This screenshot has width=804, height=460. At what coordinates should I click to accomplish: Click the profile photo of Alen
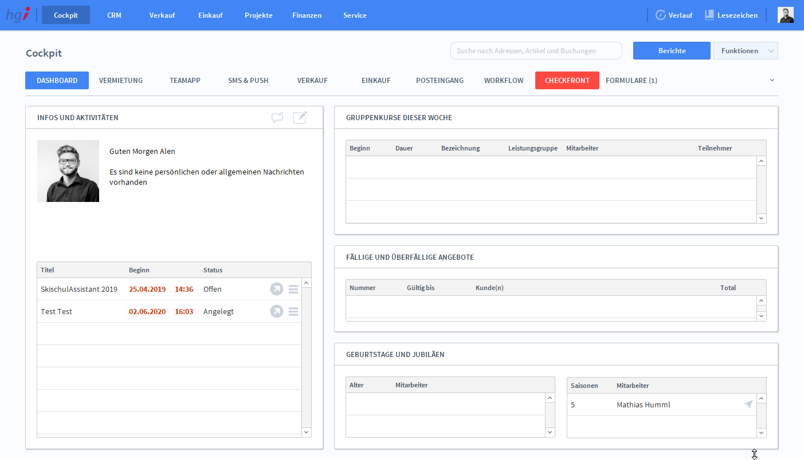point(68,171)
